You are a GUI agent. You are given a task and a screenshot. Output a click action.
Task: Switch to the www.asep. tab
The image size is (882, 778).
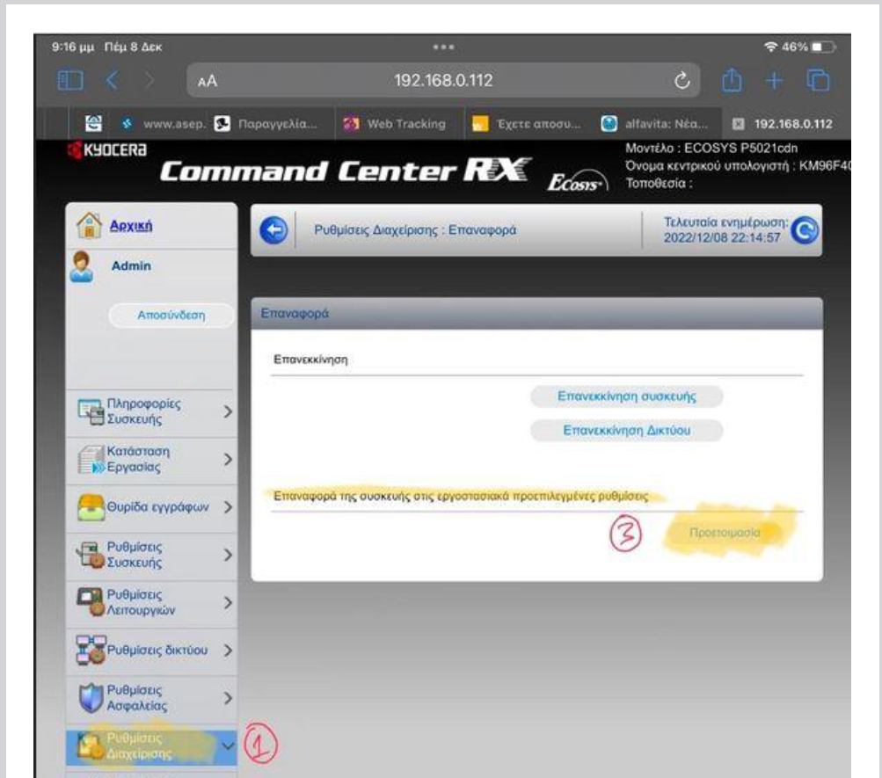coord(164,124)
